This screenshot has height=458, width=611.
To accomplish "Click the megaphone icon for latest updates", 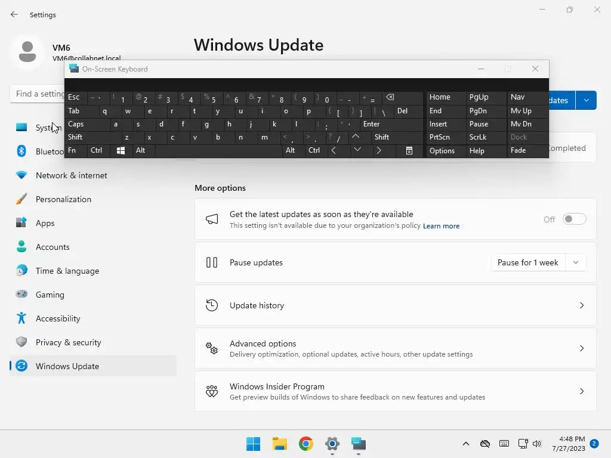I will [x=212, y=219].
